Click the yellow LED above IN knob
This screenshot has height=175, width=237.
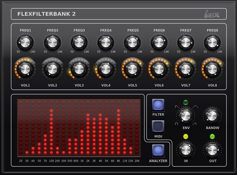coord(185,137)
